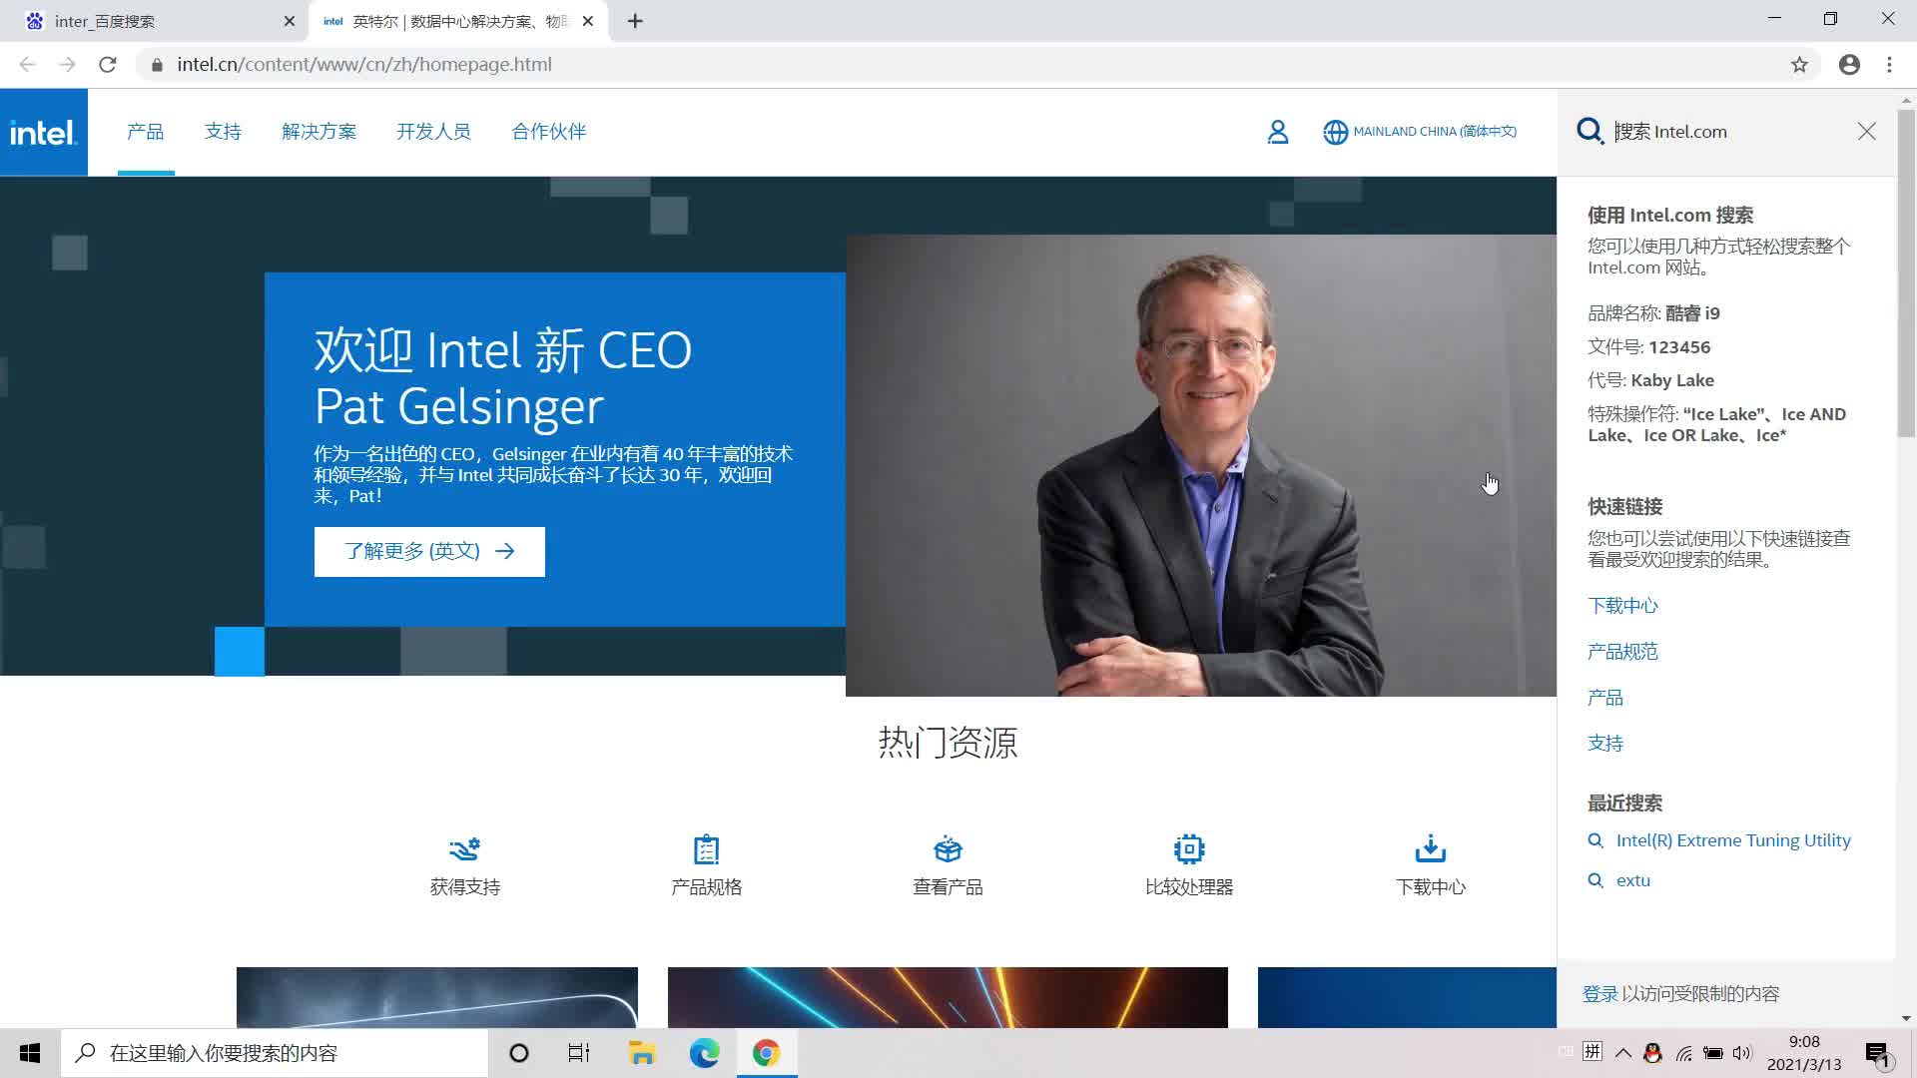Click the 比较处理器 label

coord(1189,887)
